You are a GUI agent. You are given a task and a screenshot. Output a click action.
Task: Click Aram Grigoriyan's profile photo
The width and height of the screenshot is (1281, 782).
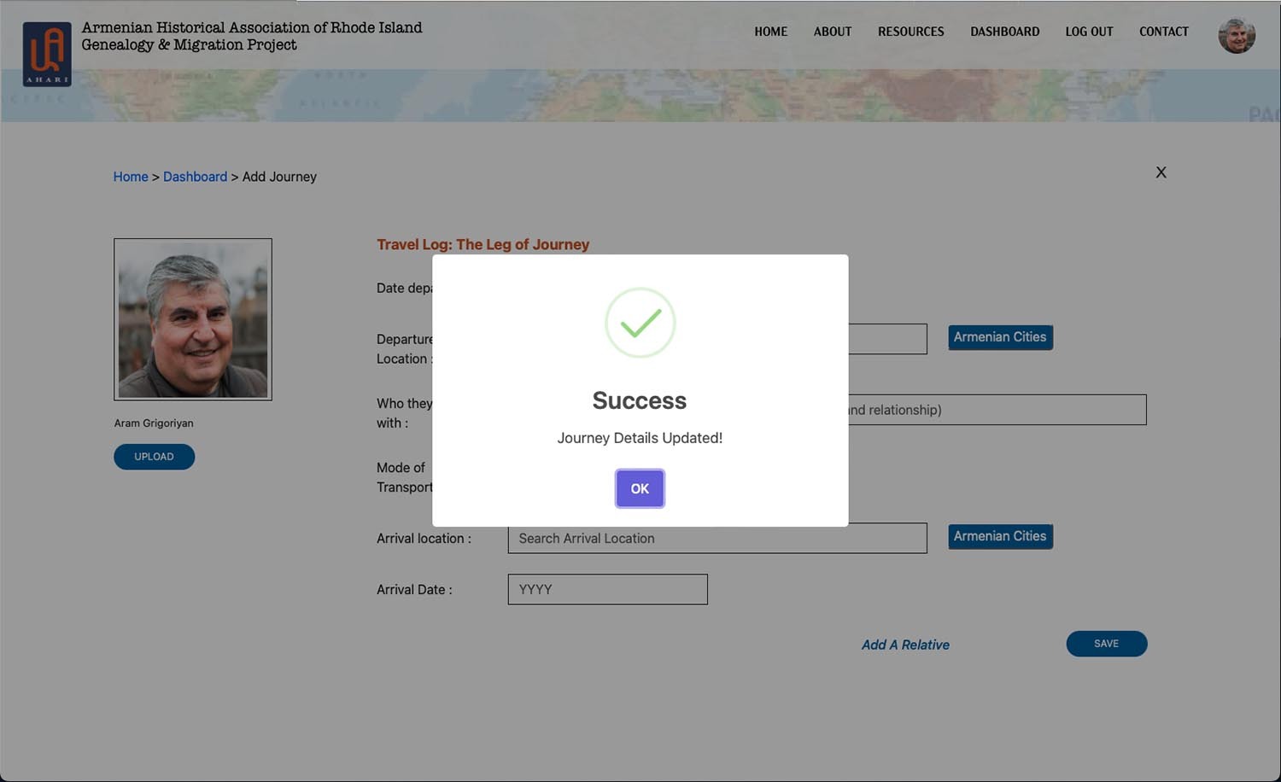coord(193,319)
